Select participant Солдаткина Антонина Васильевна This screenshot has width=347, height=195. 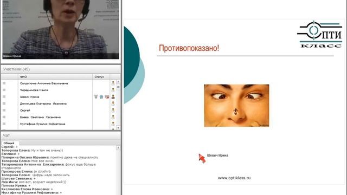(44, 83)
